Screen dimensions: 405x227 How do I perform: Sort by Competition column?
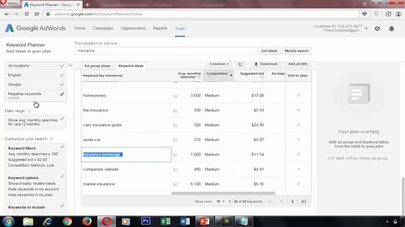[x=219, y=75]
